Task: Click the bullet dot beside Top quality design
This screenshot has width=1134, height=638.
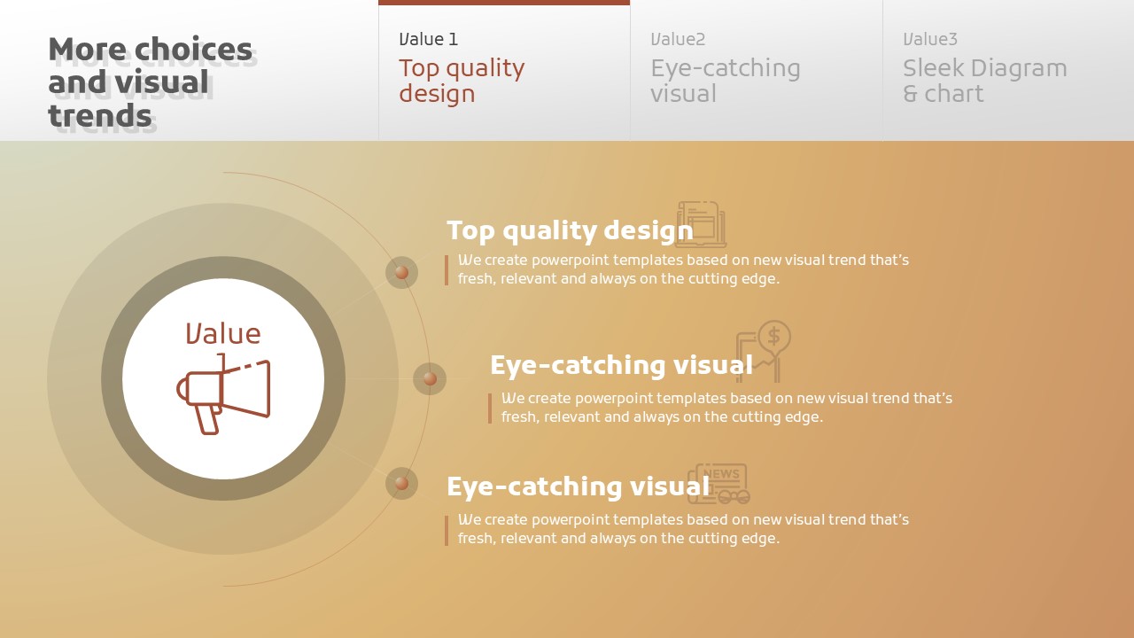Action: tap(401, 272)
